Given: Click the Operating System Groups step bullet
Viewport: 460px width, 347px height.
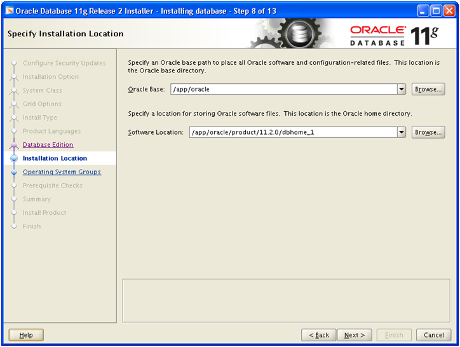Looking at the screenshot, I should 14,172.
